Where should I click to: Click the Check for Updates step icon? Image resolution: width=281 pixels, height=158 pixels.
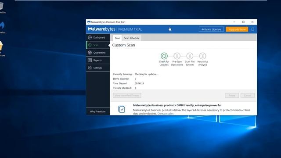(164, 56)
